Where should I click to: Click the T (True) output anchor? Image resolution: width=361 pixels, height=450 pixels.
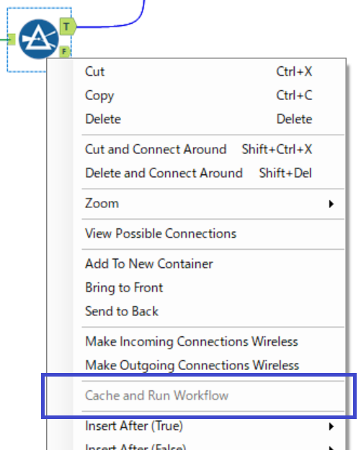[x=68, y=27]
